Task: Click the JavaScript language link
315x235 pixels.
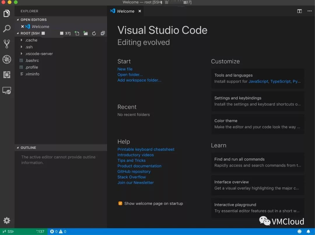Action: point(258,82)
